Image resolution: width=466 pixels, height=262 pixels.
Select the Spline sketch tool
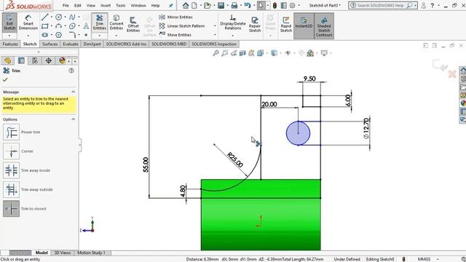coord(72,17)
